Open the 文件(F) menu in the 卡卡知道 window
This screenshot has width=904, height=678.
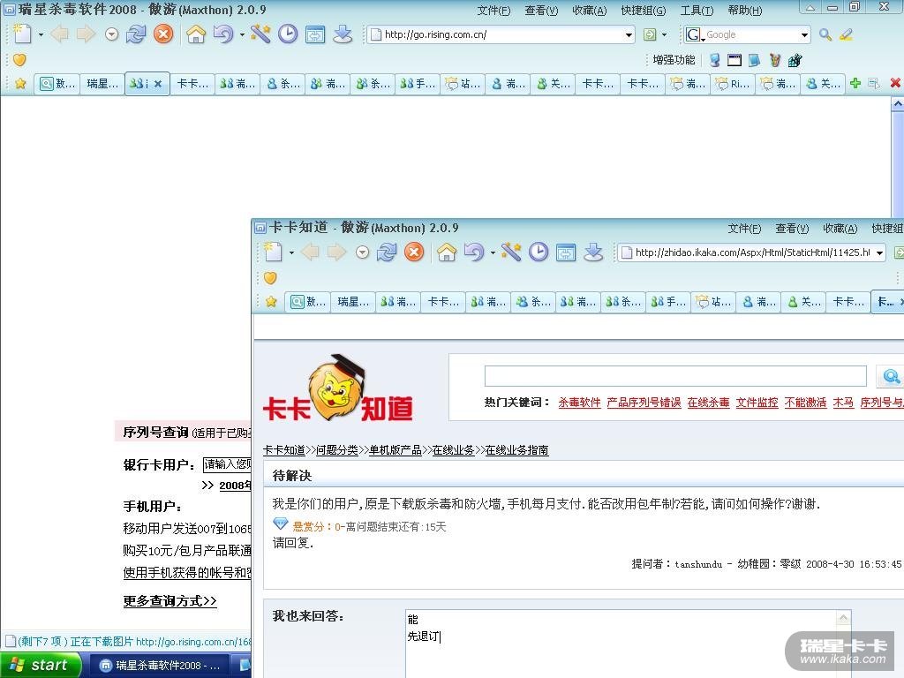point(744,229)
